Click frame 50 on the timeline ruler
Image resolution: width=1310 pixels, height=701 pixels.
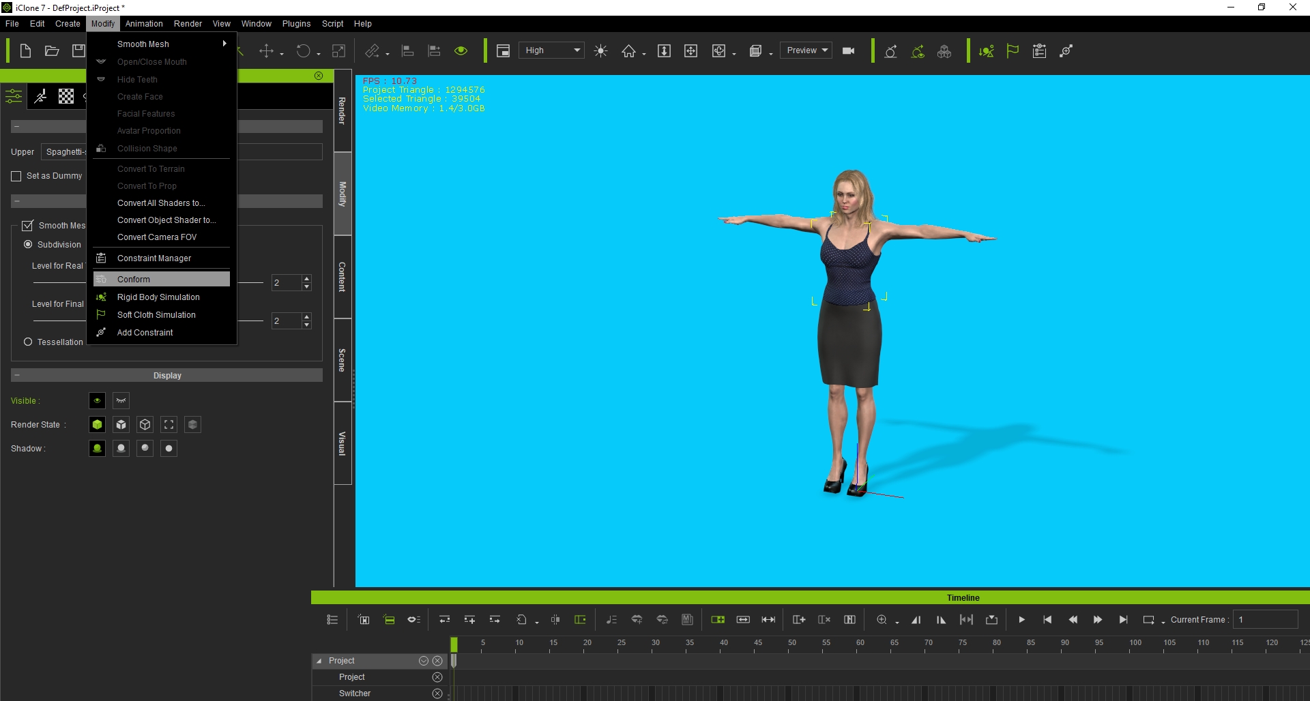pyautogui.click(x=791, y=643)
